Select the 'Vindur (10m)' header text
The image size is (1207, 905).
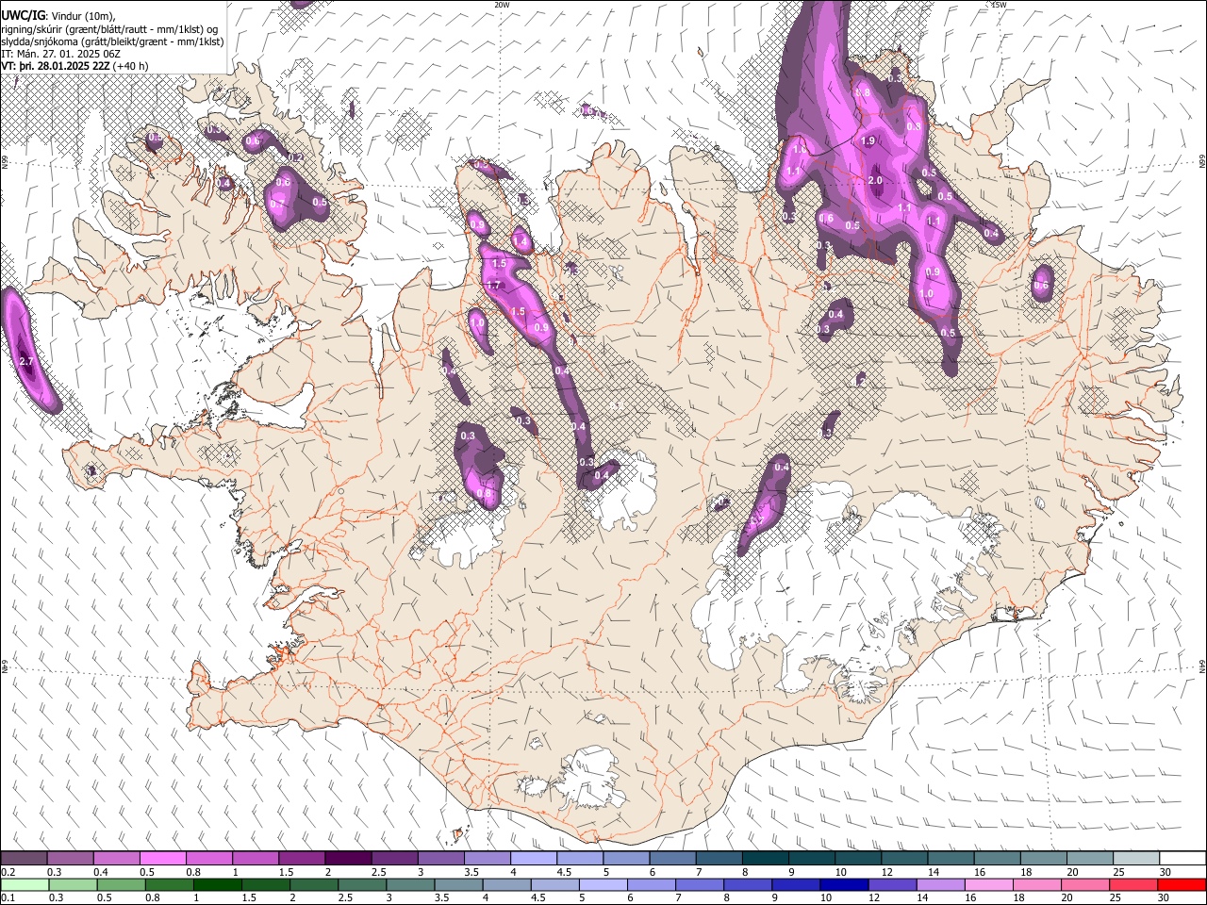(x=81, y=16)
